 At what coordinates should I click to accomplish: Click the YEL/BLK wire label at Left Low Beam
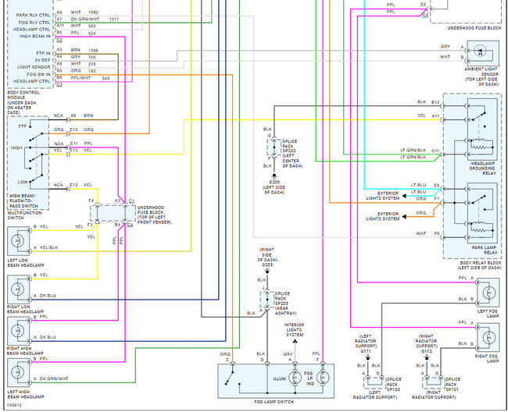(48, 247)
